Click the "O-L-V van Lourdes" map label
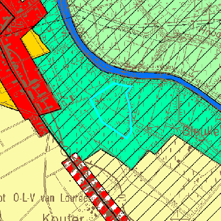Viewport: 221px width, 221px height. [52, 198]
